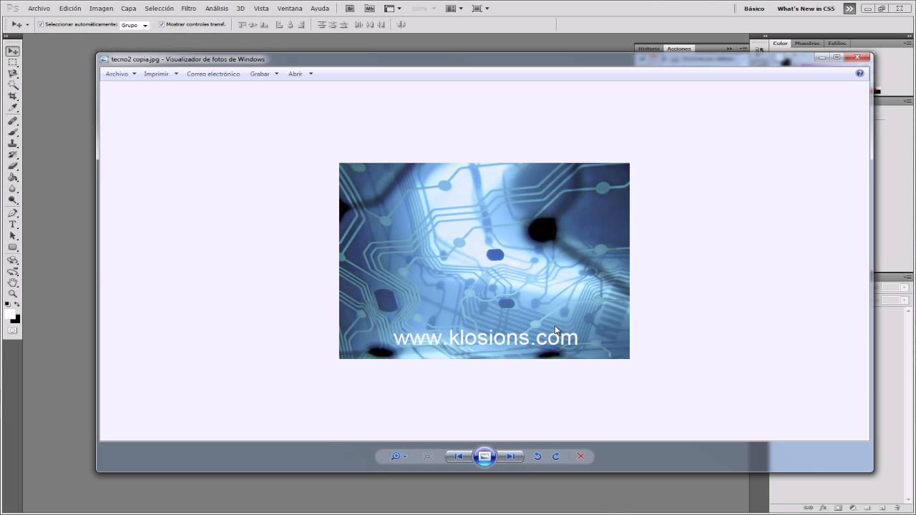
Task: Open Photoshop Imagen menu
Action: [101, 9]
